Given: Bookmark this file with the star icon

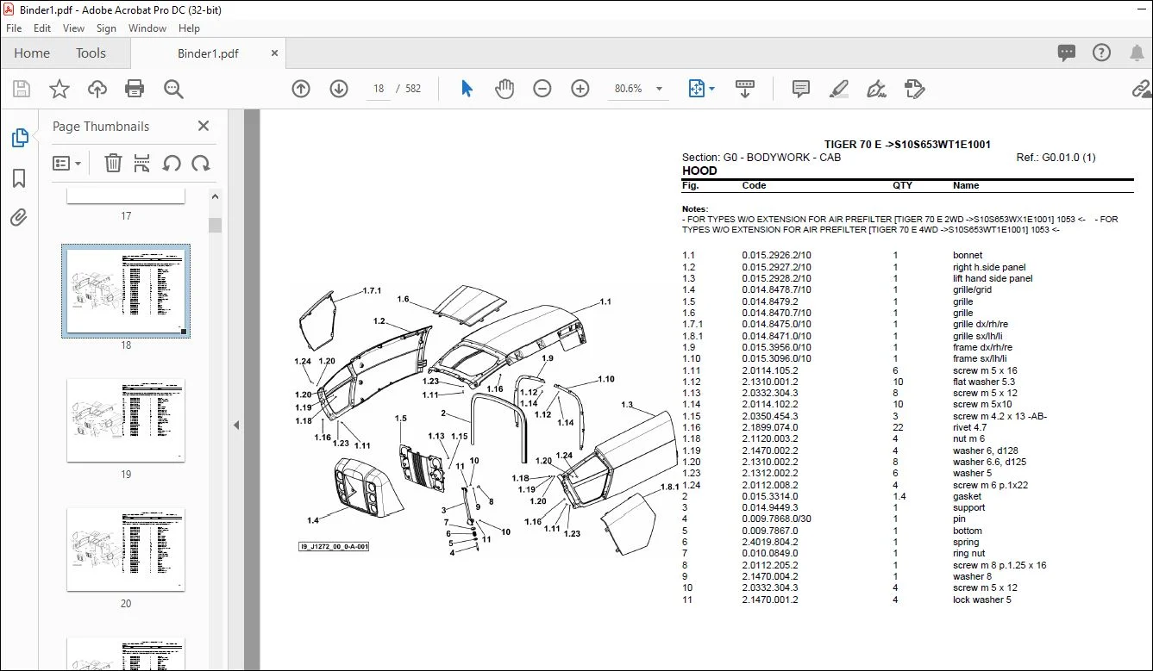Looking at the screenshot, I should click(x=60, y=89).
